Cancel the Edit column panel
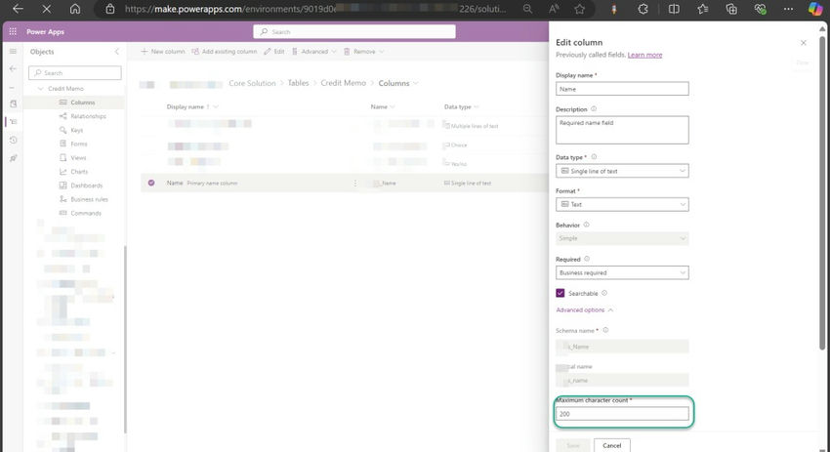The height and width of the screenshot is (452, 830). click(x=612, y=445)
